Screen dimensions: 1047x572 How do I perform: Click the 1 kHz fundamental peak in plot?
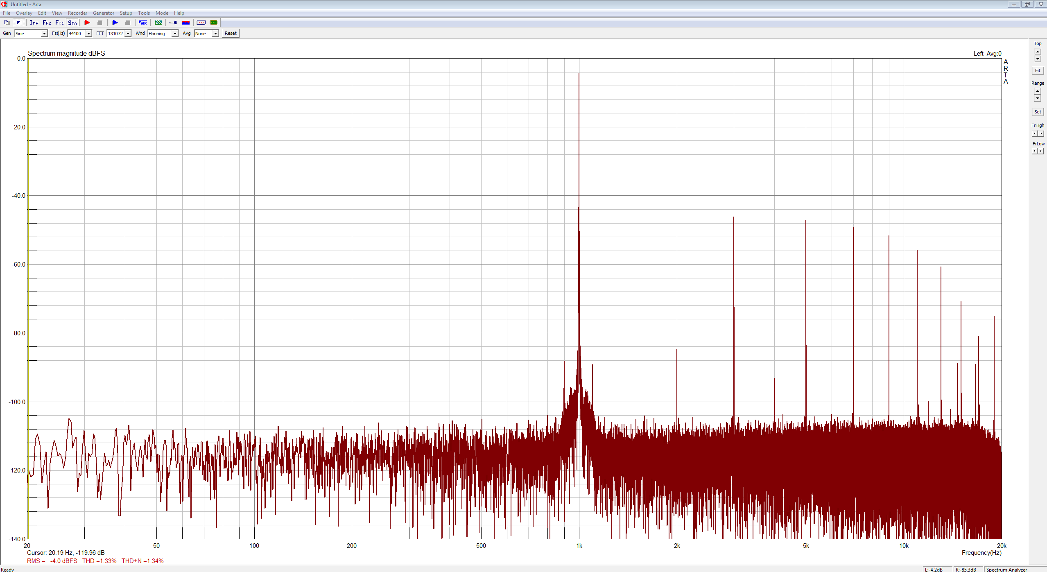[579, 74]
